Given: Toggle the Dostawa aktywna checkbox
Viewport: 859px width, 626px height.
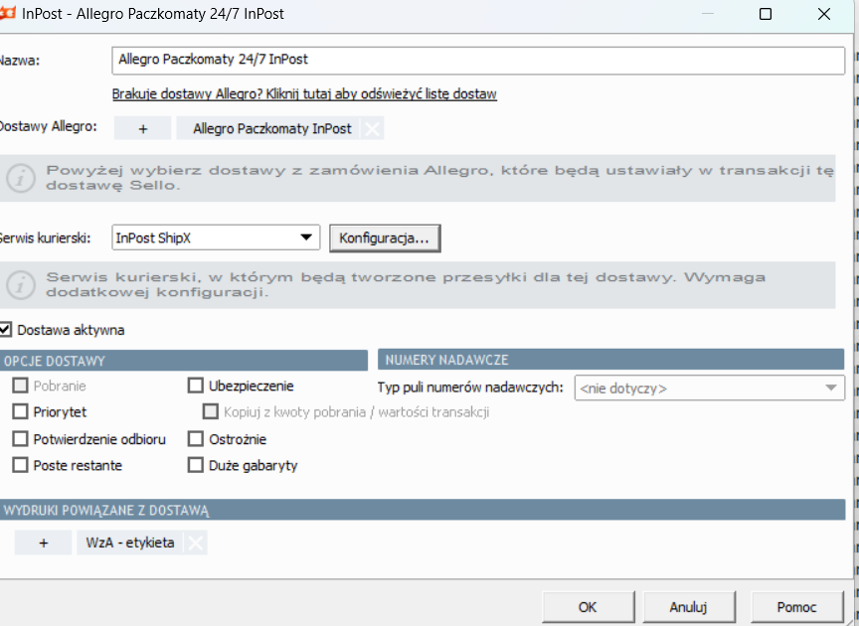Looking at the screenshot, I should click(x=5, y=330).
